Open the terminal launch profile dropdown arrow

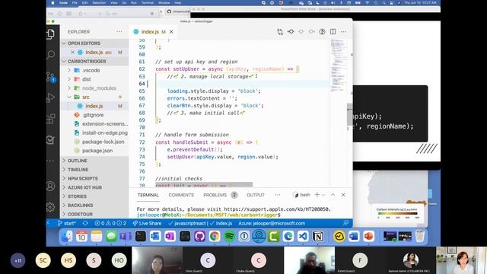[x=323, y=195]
